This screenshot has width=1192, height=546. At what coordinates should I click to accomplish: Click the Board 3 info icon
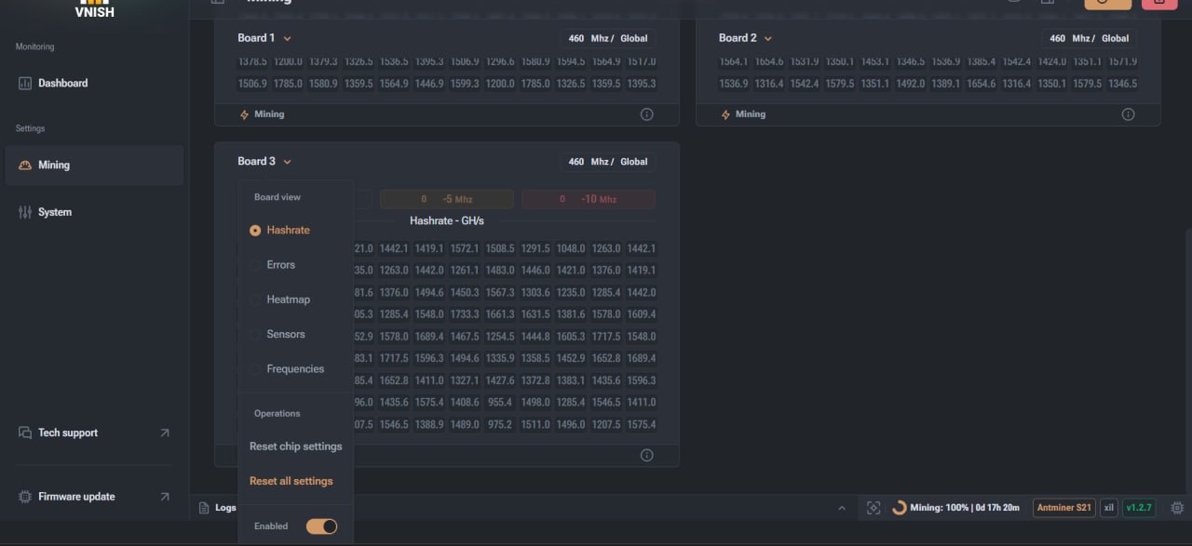[646, 455]
